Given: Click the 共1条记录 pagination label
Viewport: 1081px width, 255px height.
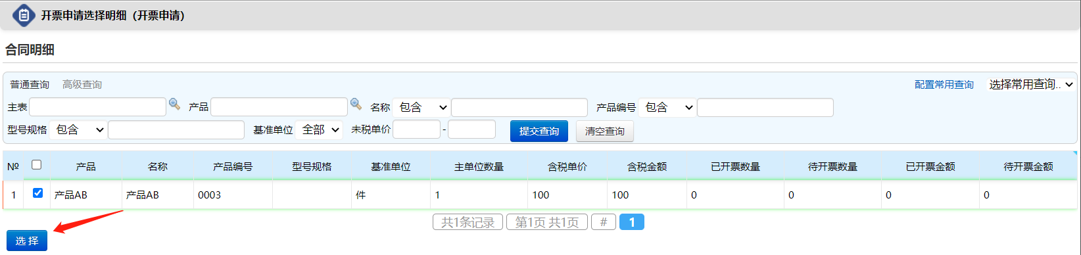Looking at the screenshot, I should [x=468, y=222].
